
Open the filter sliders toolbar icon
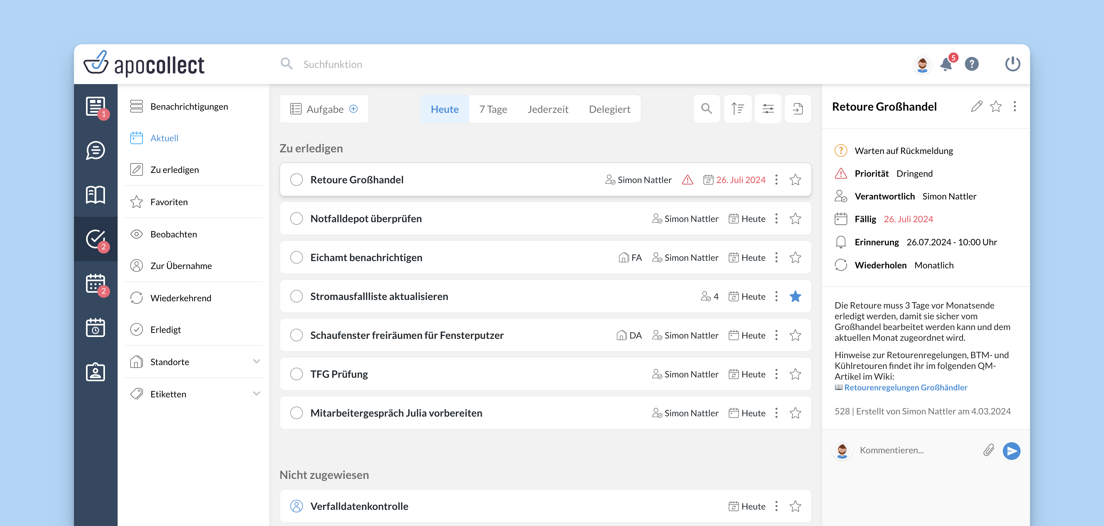(x=768, y=109)
